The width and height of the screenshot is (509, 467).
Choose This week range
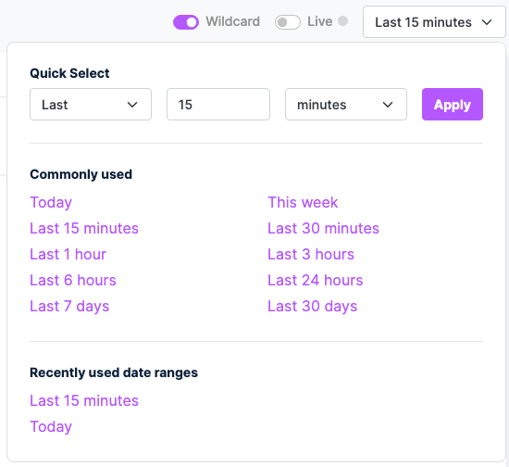tap(303, 202)
